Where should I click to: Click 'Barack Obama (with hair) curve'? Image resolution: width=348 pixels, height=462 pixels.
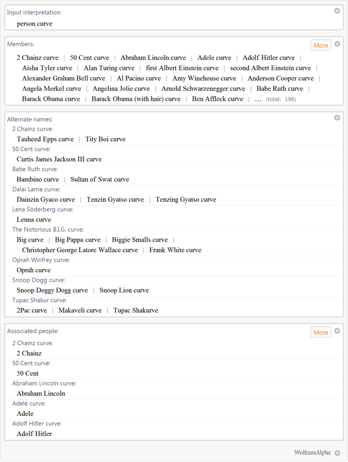(136, 99)
